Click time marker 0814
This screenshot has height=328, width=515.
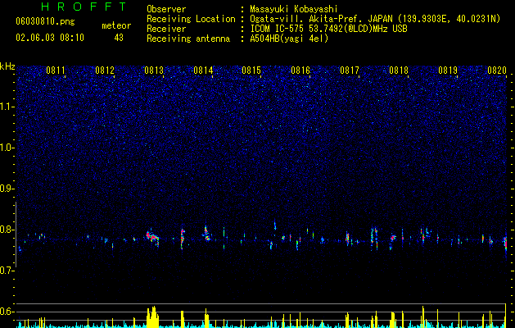203,71
